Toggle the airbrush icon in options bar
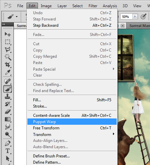 coord(143,16)
